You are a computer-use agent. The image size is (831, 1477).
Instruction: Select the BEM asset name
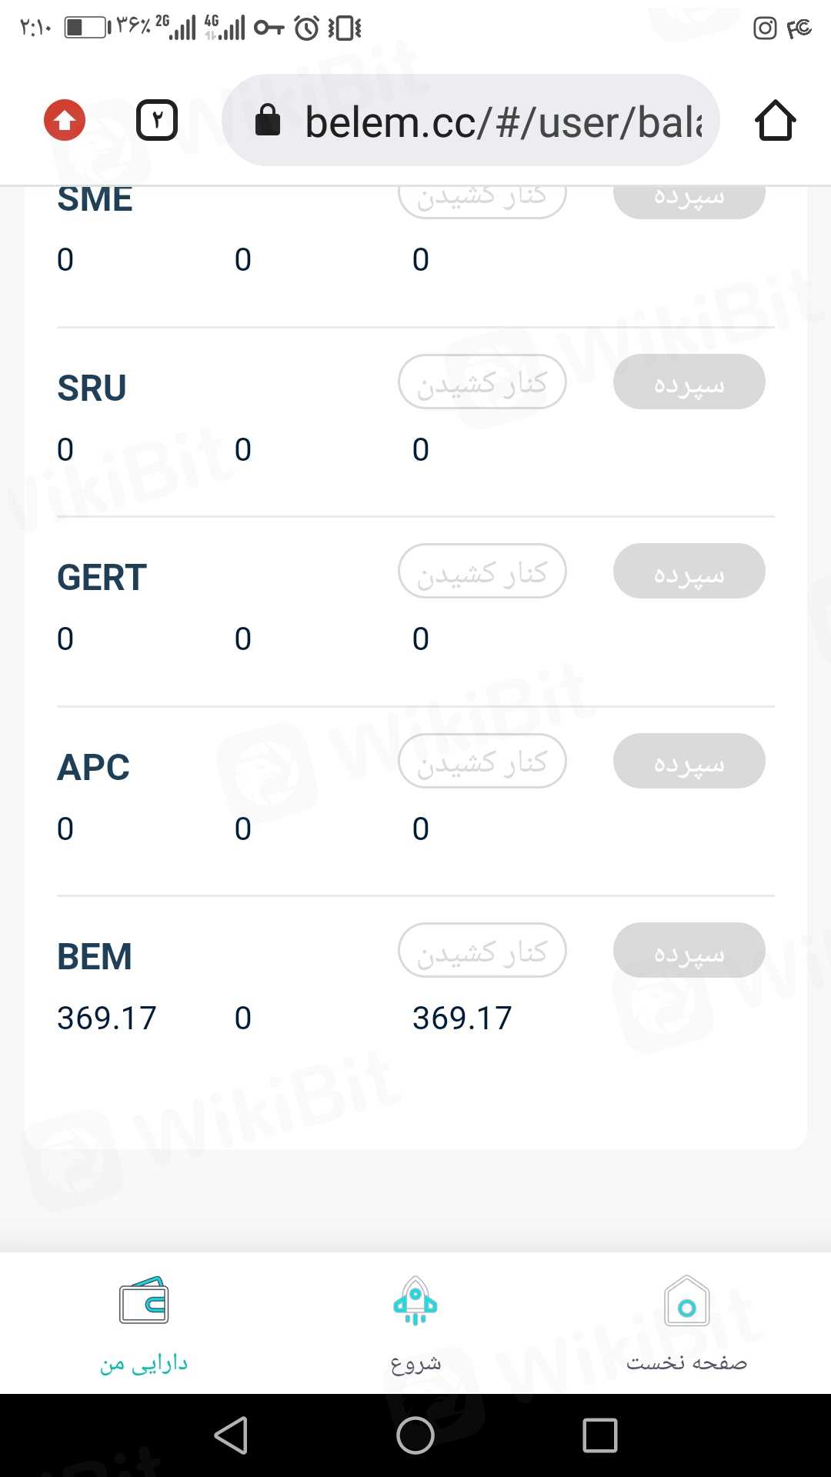coord(95,957)
